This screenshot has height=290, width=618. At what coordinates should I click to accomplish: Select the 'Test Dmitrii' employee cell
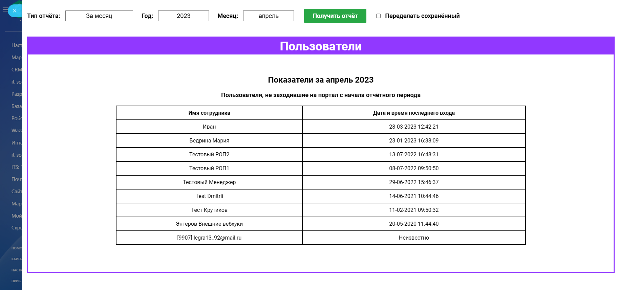point(209,196)
